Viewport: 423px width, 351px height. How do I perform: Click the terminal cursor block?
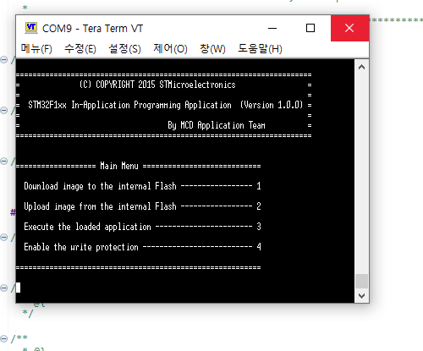pos(18,288)
